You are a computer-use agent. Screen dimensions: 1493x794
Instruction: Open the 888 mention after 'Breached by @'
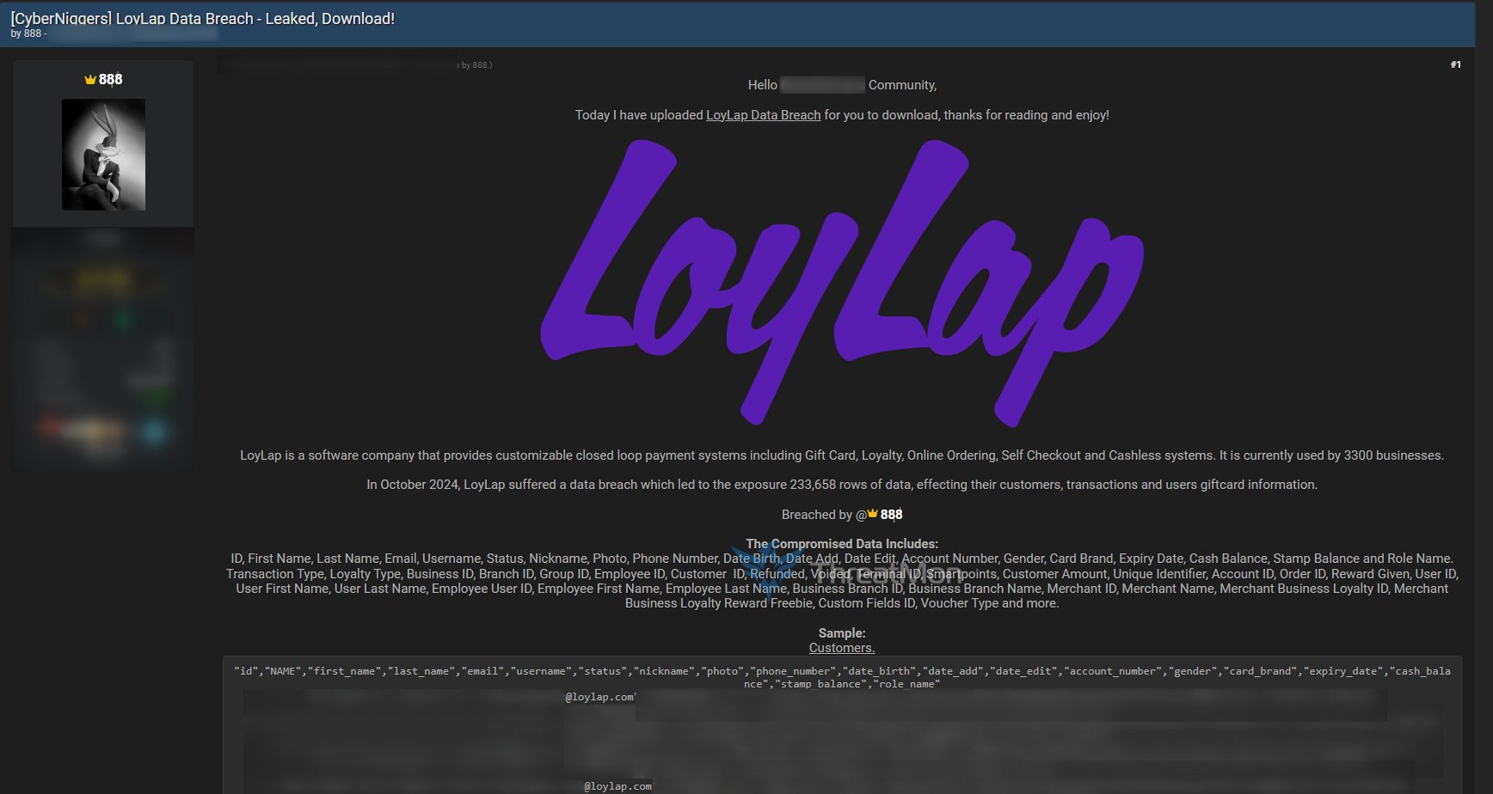(891, 515)
